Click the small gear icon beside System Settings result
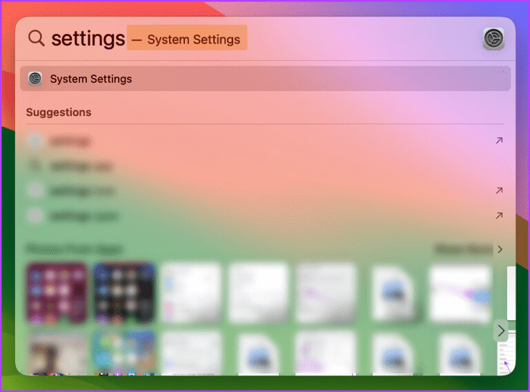530x392 pixels. (35, 79)
